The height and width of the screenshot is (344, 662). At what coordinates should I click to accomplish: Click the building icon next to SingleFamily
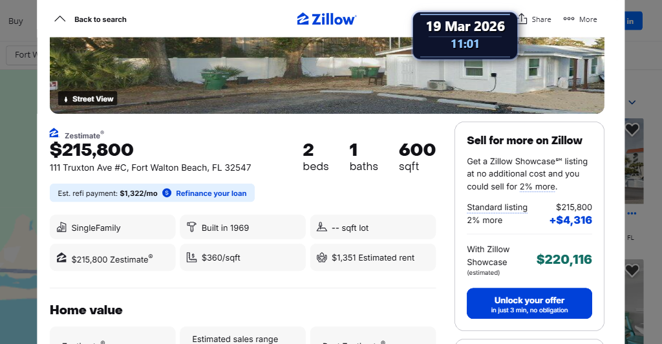(61, 228)
